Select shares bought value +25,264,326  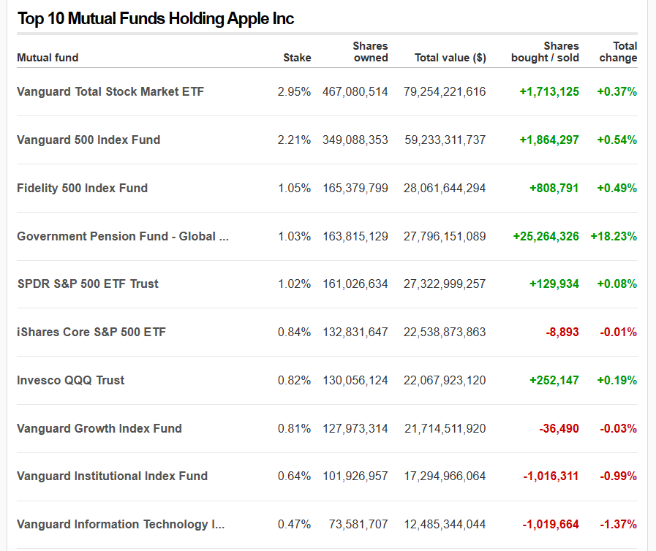tap(546, 236)
